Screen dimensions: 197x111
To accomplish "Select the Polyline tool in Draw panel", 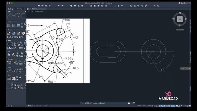I will click(x=14, y=15).
